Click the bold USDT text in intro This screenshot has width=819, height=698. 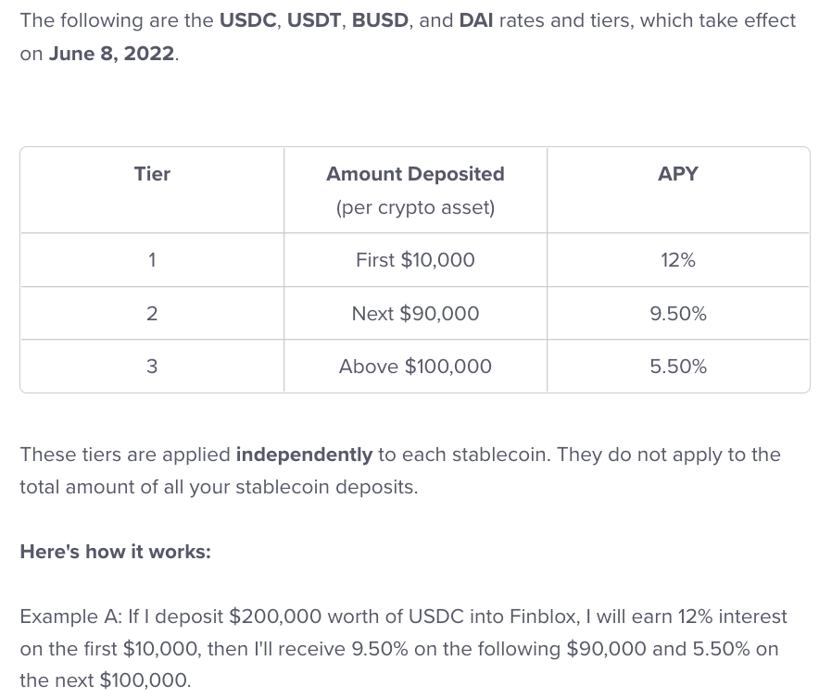tap(314, 20)
